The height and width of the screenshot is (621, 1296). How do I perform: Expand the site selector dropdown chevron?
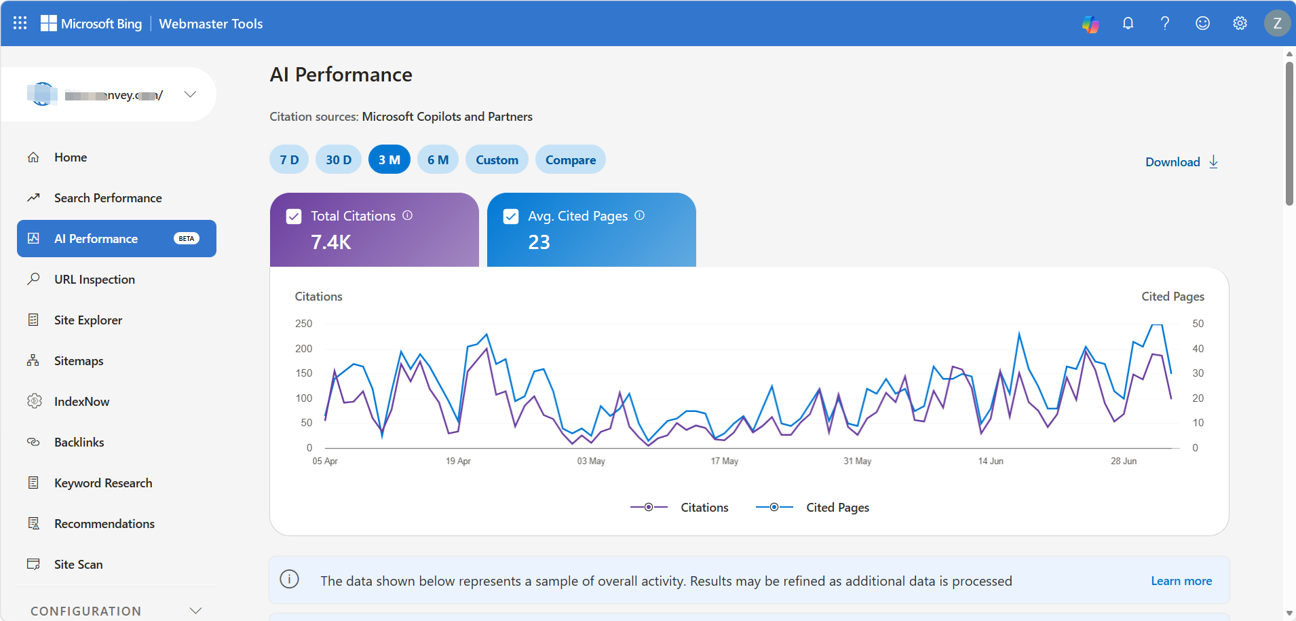click(x=190, y=94)
